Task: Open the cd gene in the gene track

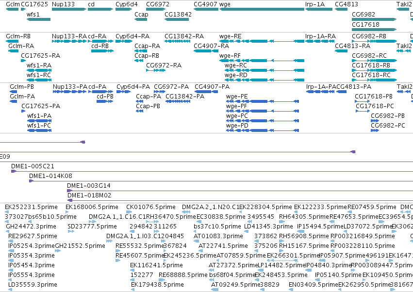Action: (100, 9)
